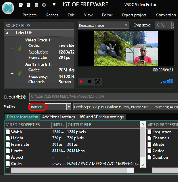This screenshot has width=178, height=182.
Task: Click the Twitter profile combo box text
Action: coord(36,107)
